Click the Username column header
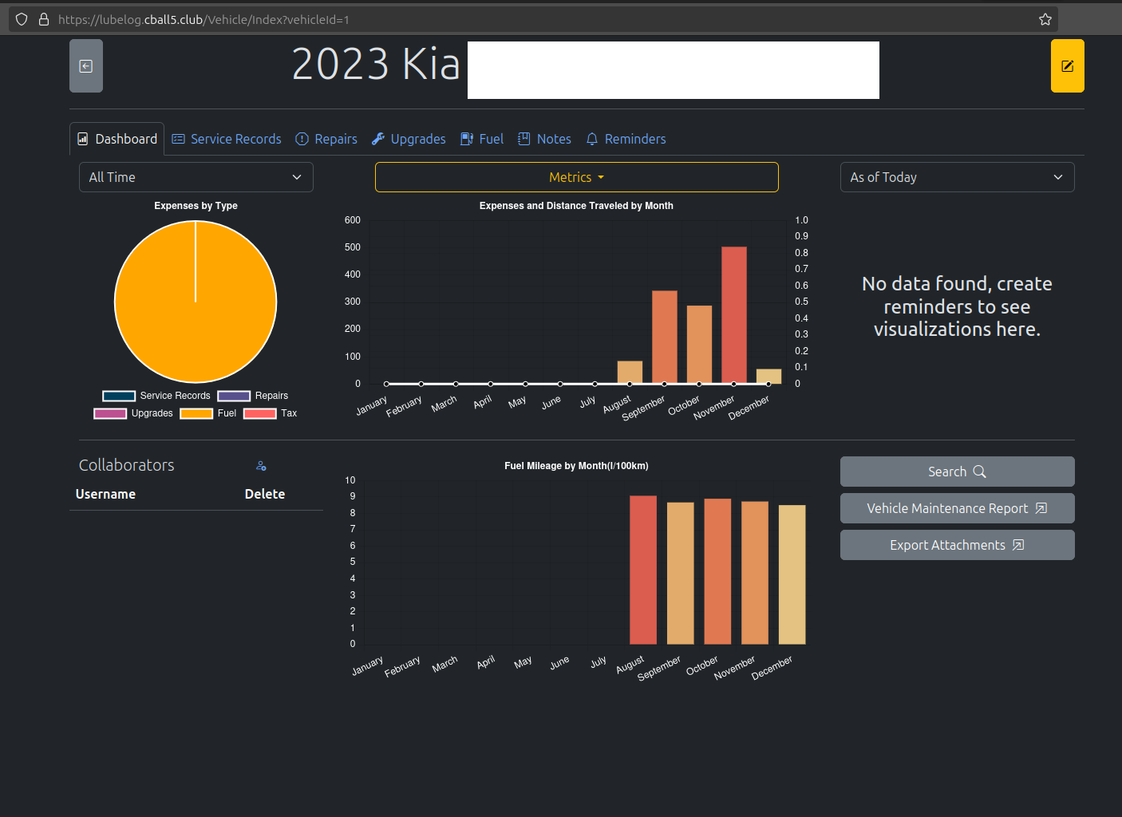Image resolution: width=1122 pixels, height=817 pixels. [105, 494]
